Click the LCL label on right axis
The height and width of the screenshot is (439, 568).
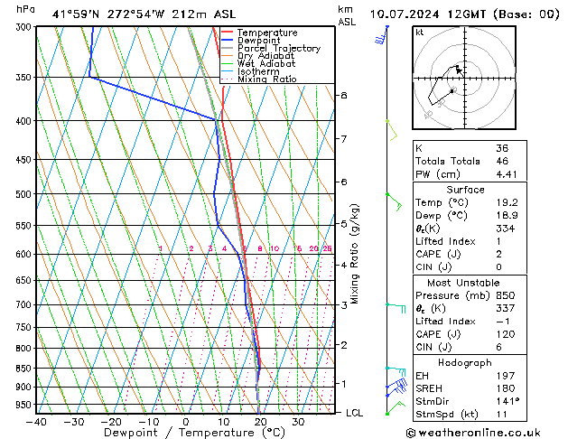pos(354,413)
